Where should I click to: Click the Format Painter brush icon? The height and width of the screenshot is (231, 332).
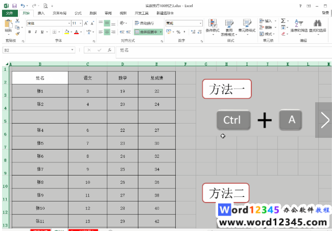(x=17, y=34)
